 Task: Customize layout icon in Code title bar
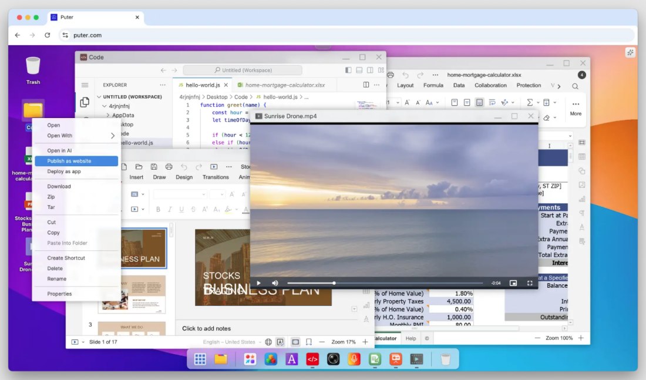click(x=381, y=70)
